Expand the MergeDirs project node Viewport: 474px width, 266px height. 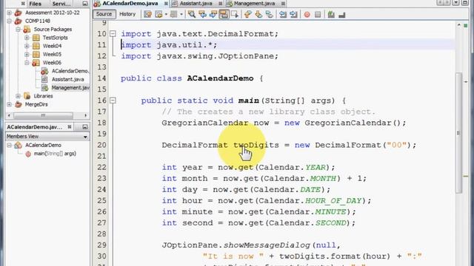[x=9, y=104]
